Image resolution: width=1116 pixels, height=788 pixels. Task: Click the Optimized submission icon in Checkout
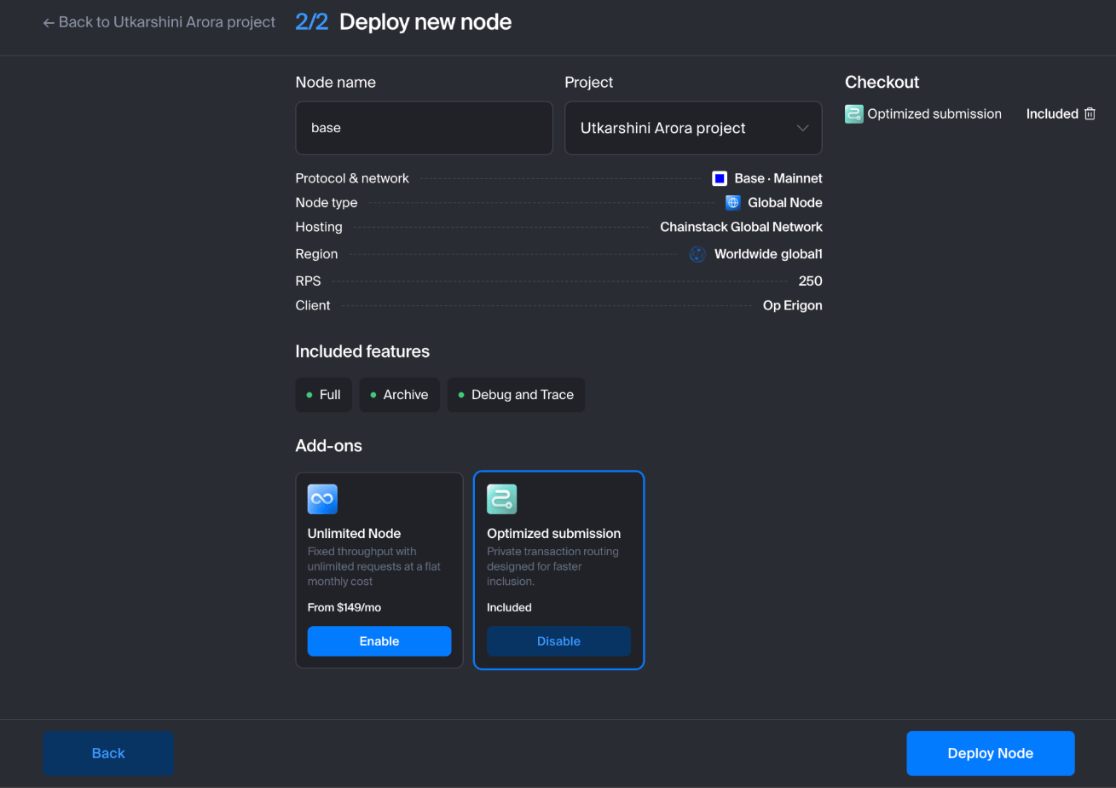pyautogui.click(x=854, y=113)
